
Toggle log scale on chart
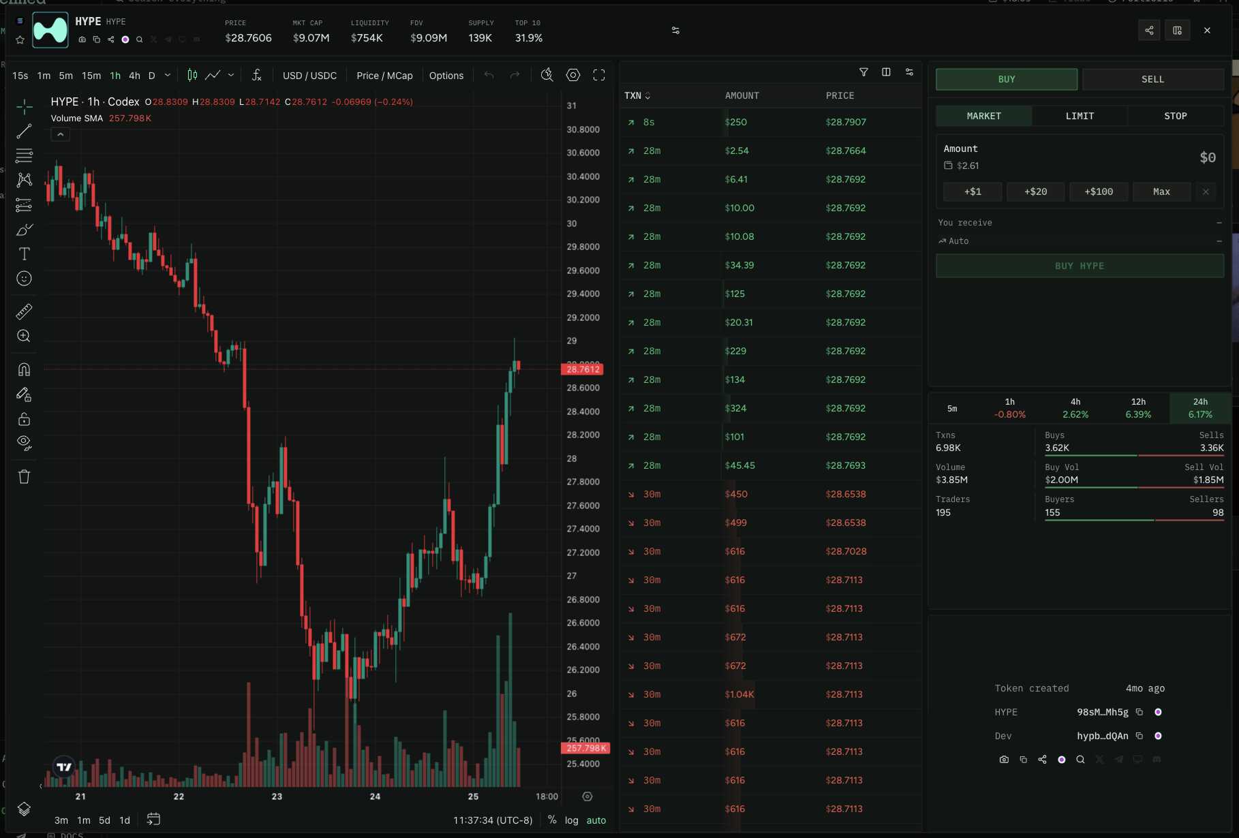571,820
